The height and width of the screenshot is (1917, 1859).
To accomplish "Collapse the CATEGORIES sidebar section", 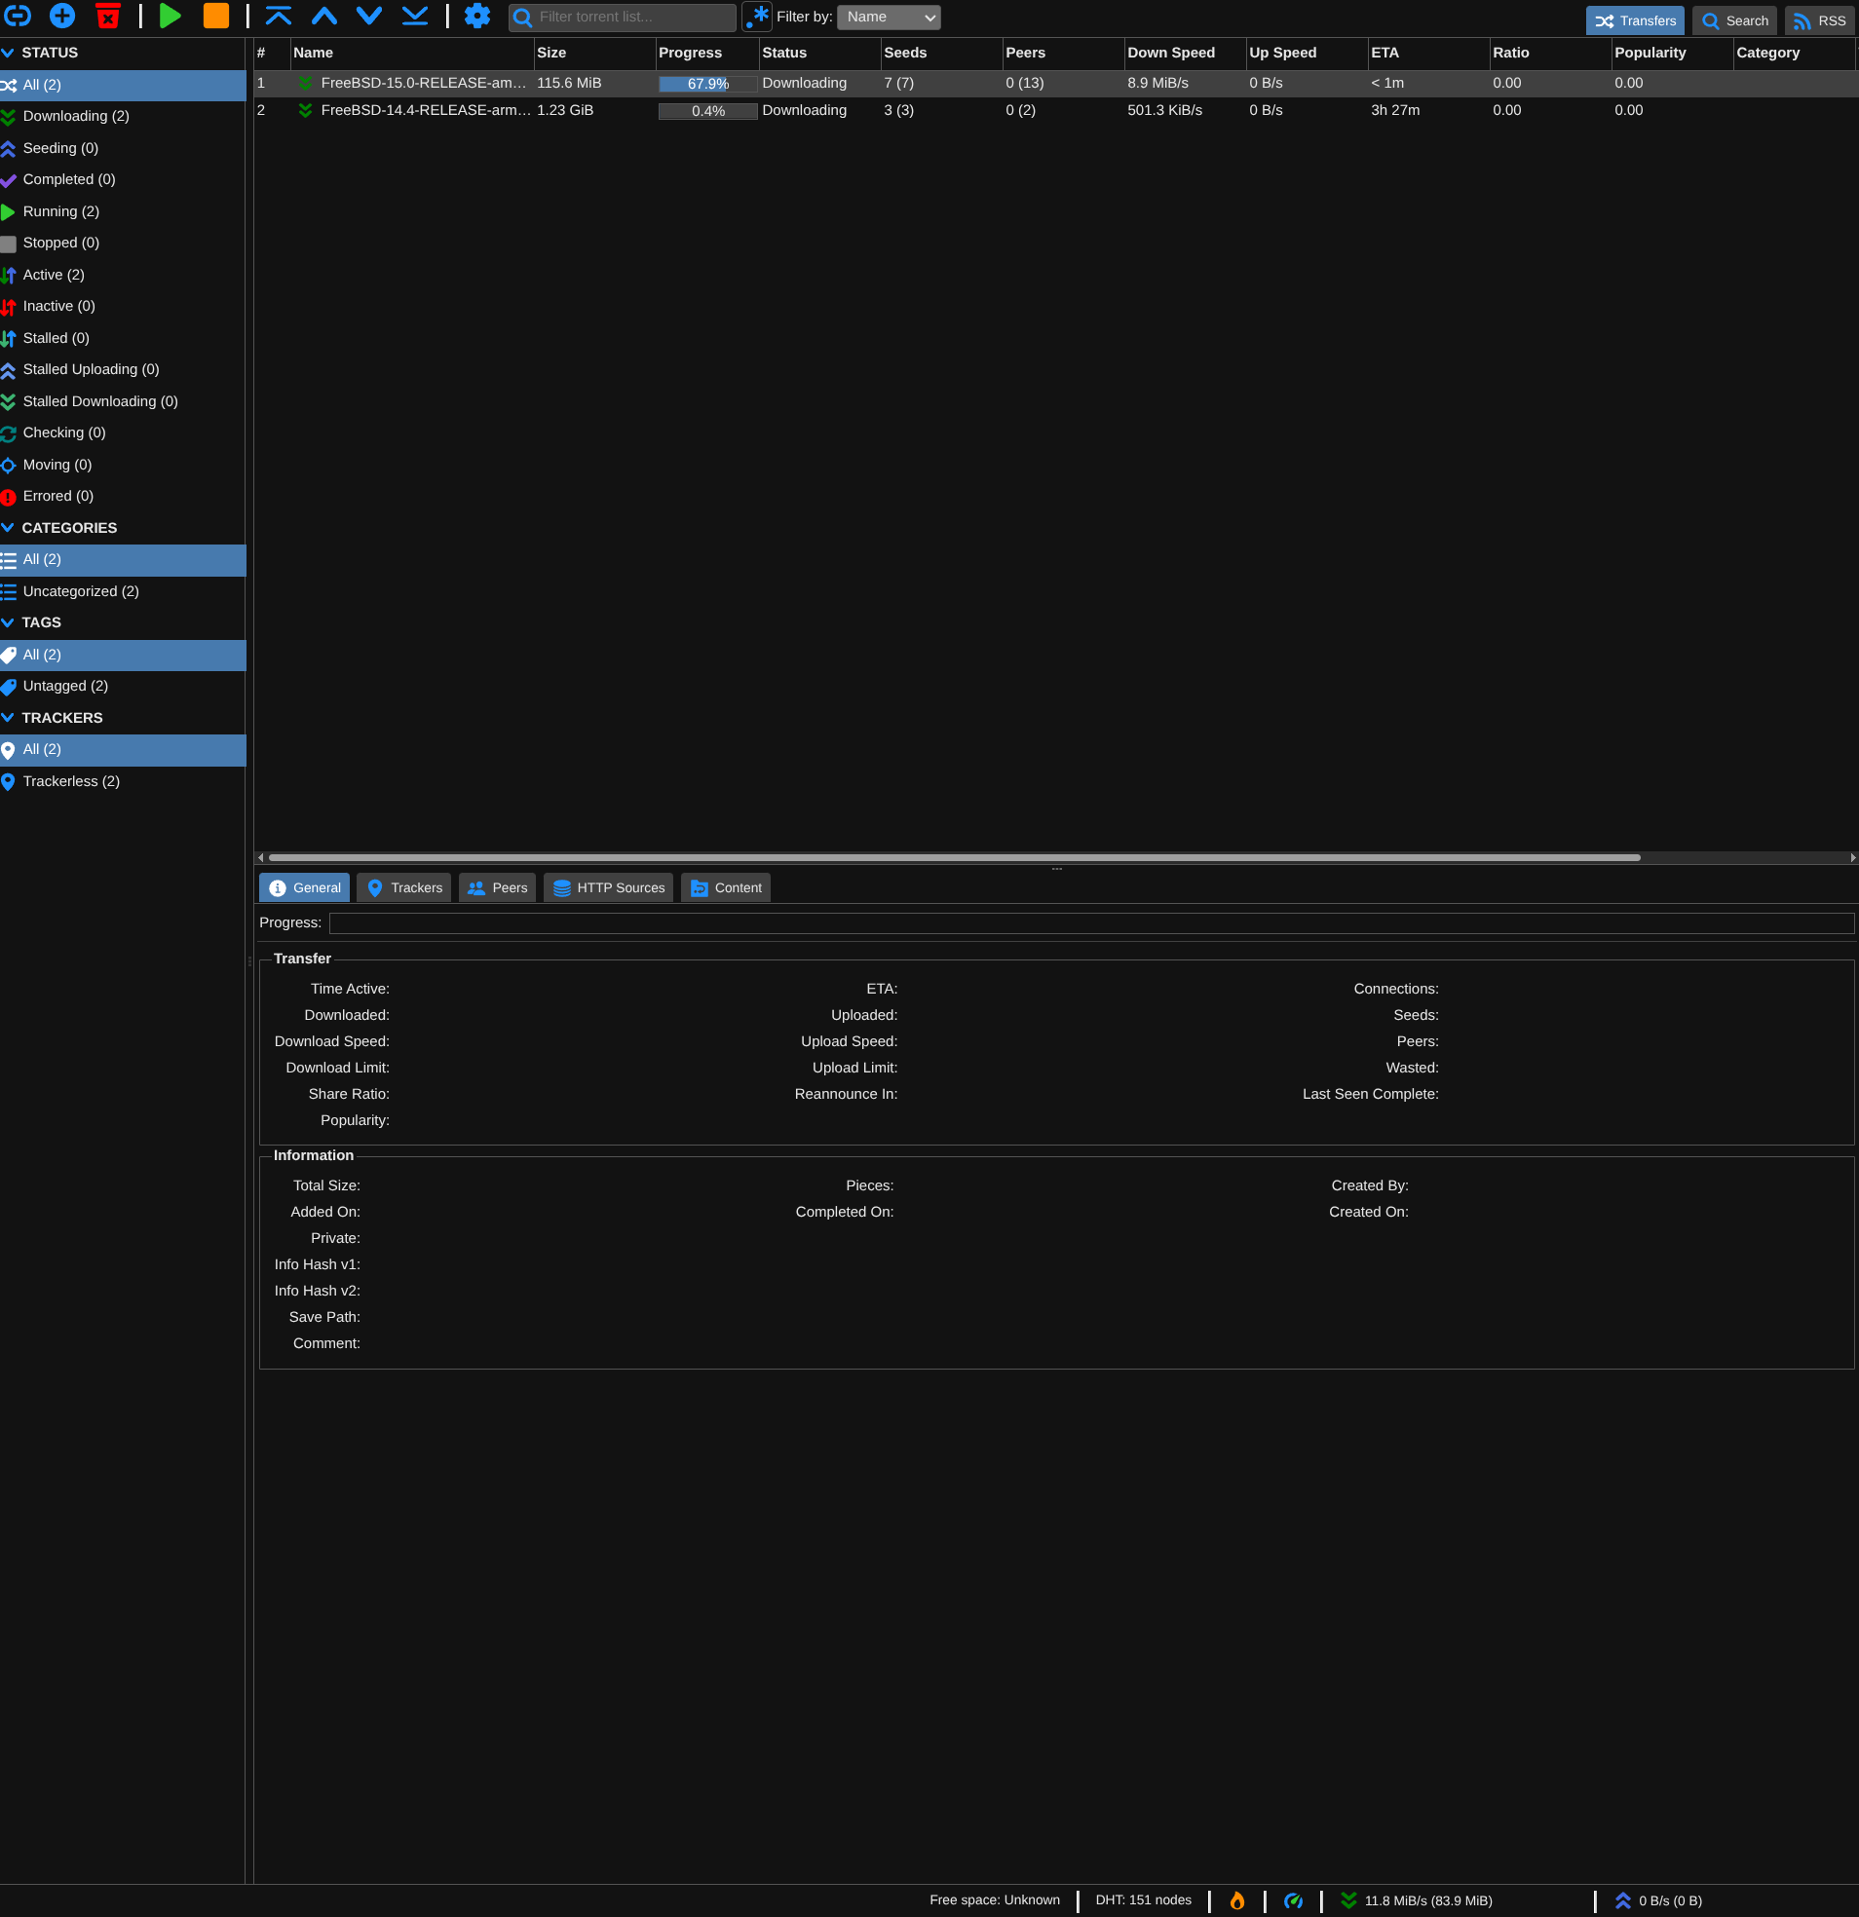I will coord(68,528).
